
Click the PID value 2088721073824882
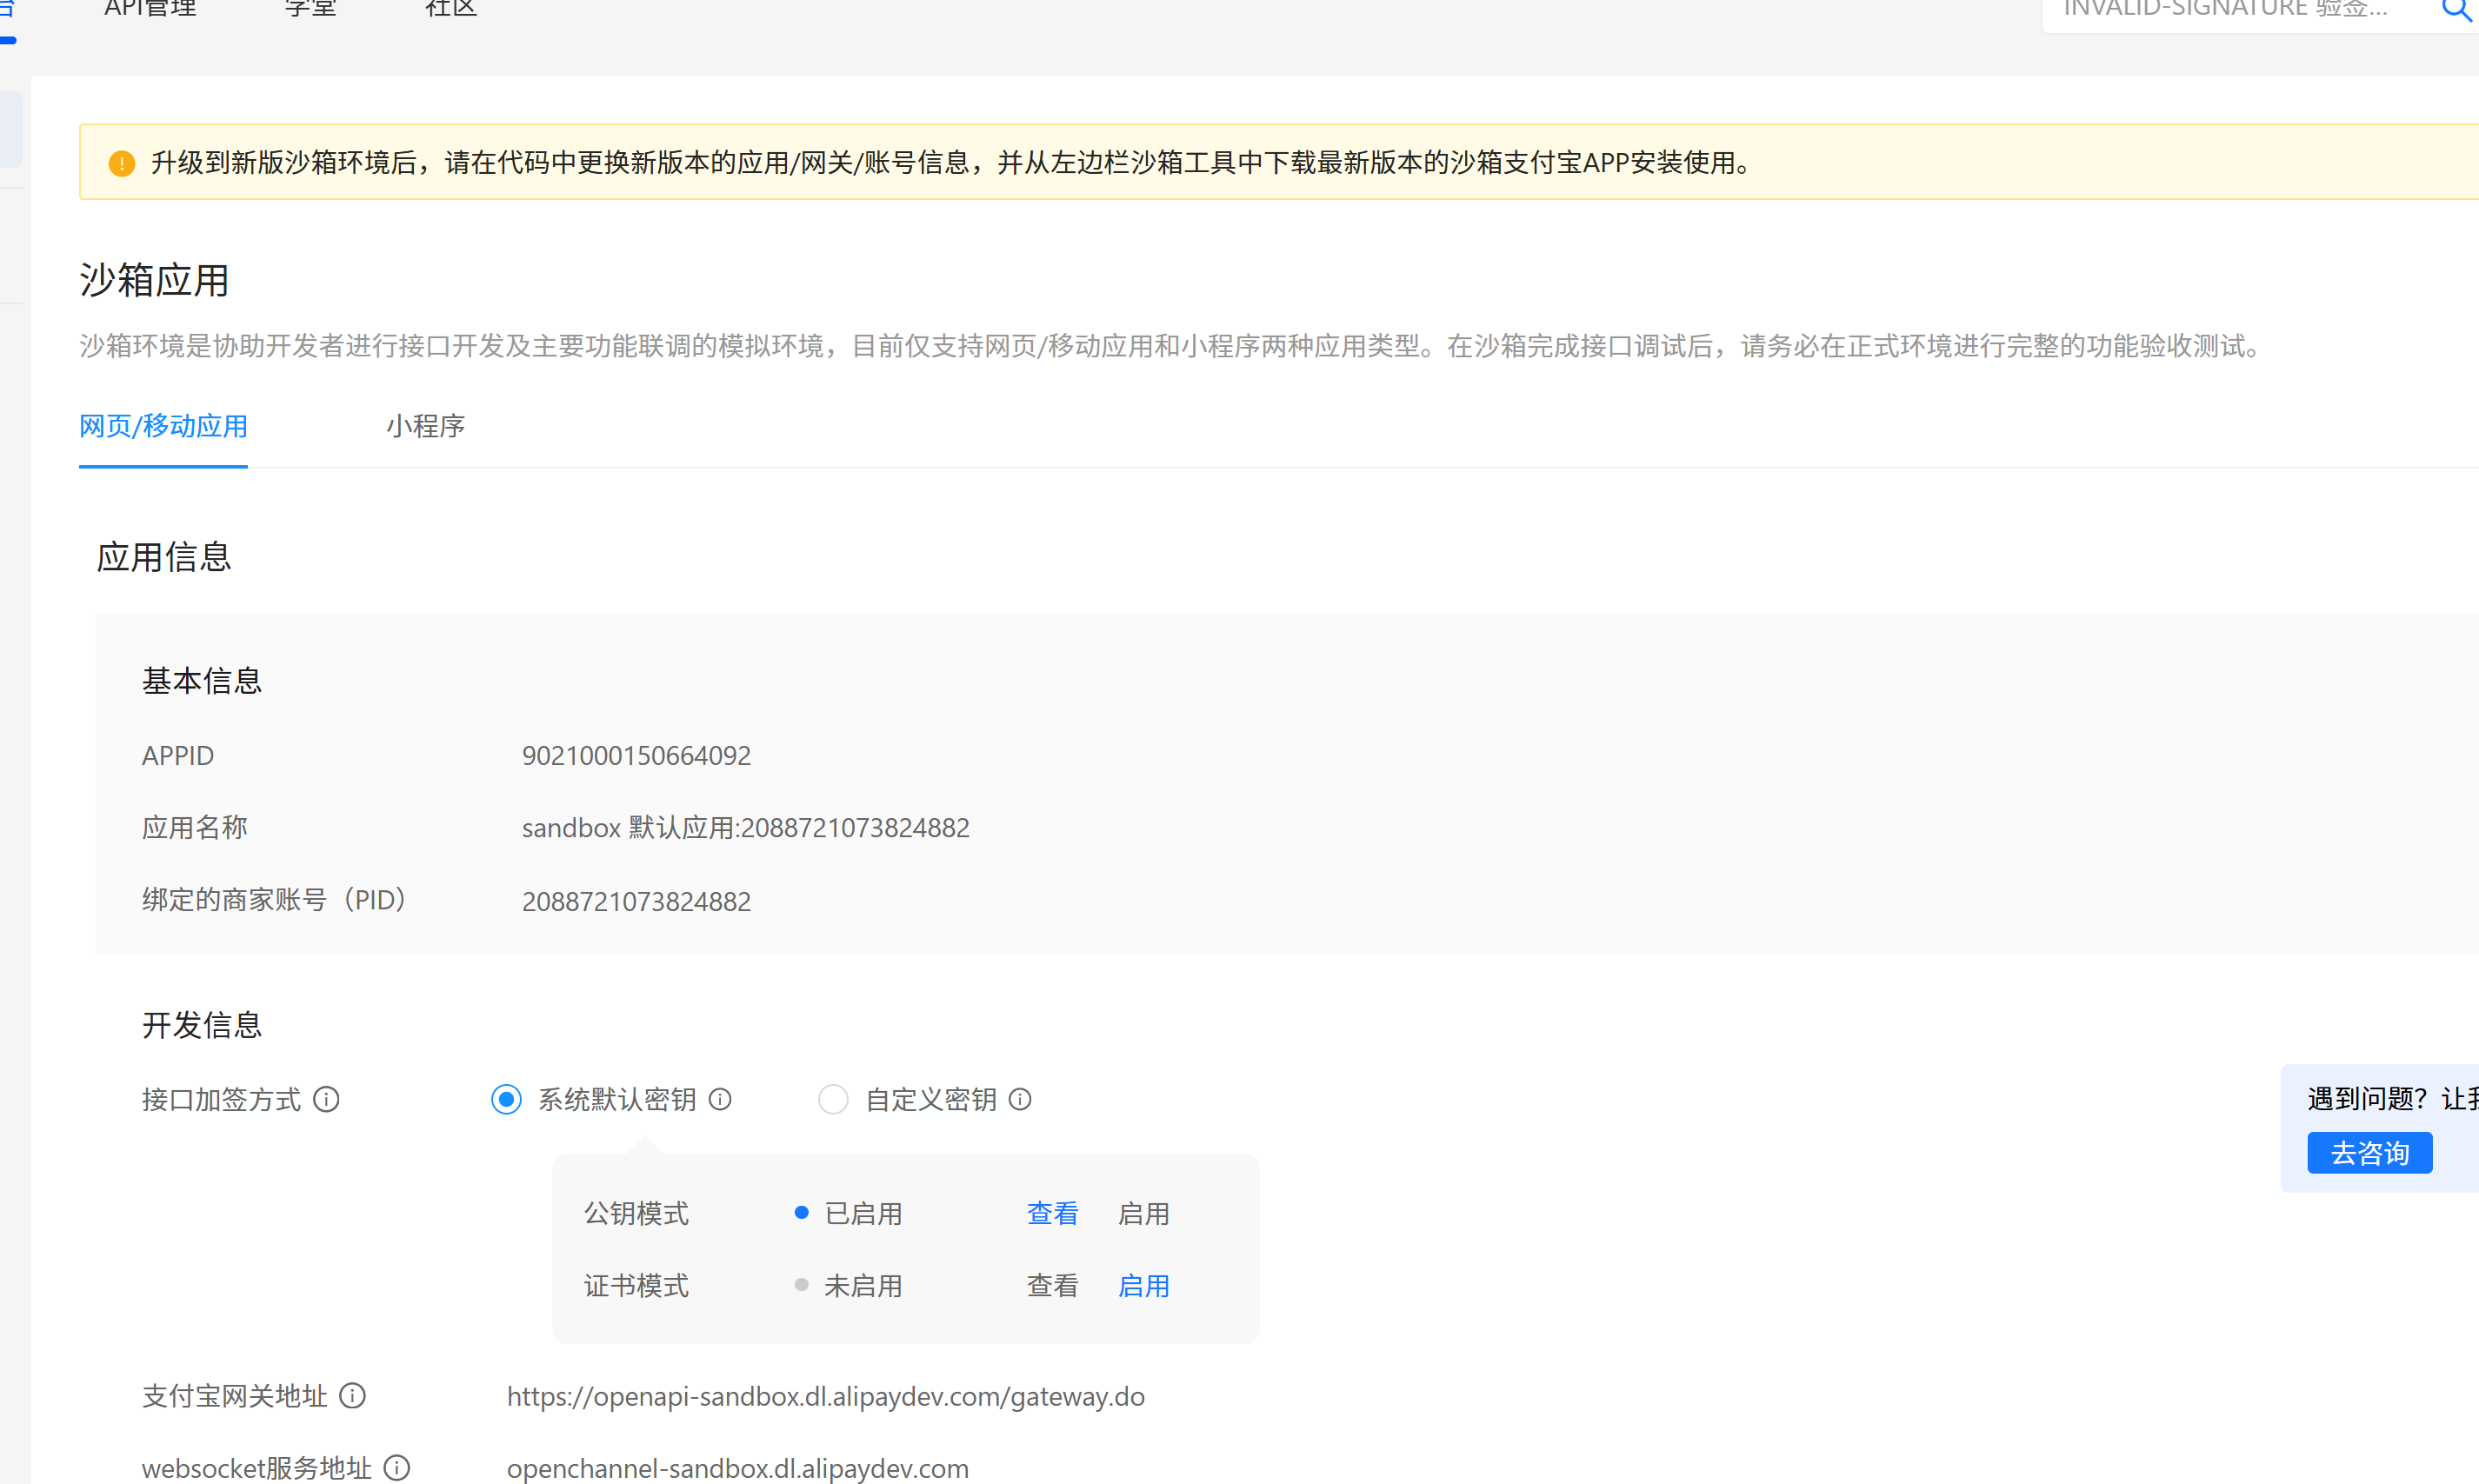(x=636, y=901)
